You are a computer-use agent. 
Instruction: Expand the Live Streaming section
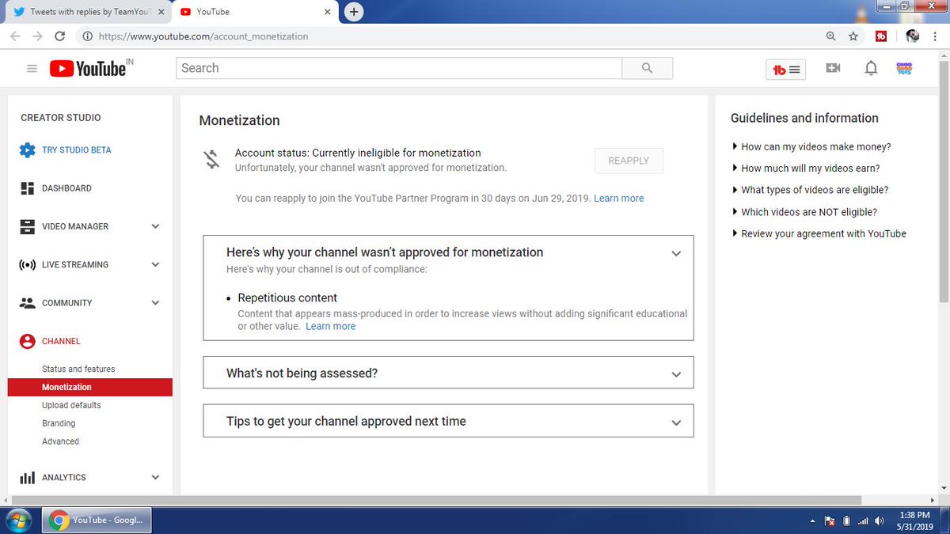tap(155, 264)
